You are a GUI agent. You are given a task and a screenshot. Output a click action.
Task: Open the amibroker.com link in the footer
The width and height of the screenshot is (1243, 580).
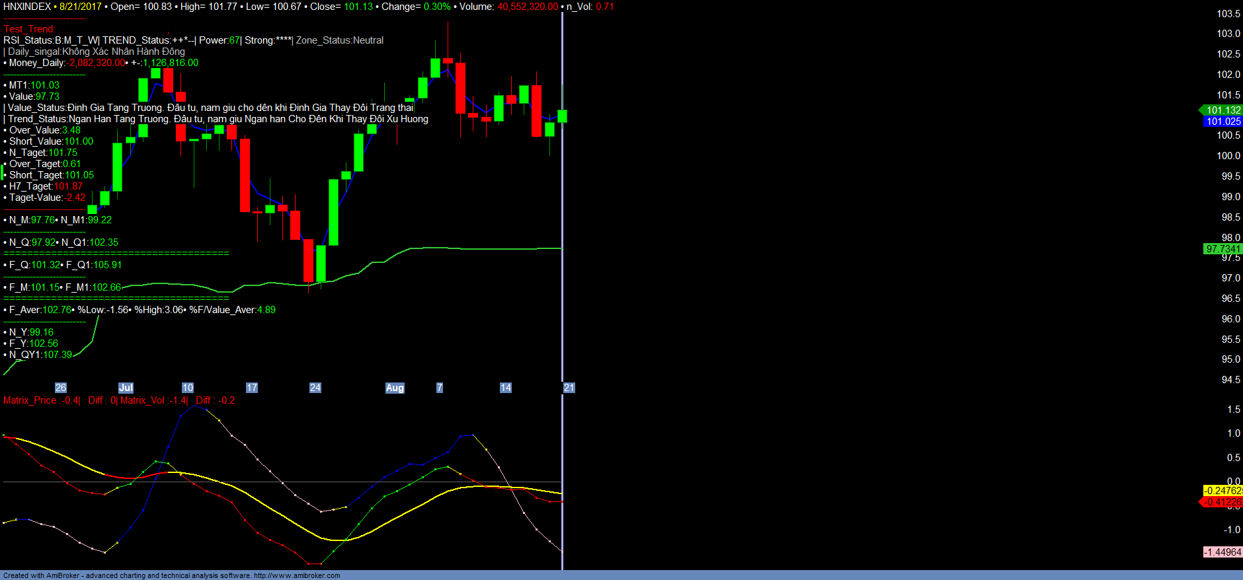[297, 575]
